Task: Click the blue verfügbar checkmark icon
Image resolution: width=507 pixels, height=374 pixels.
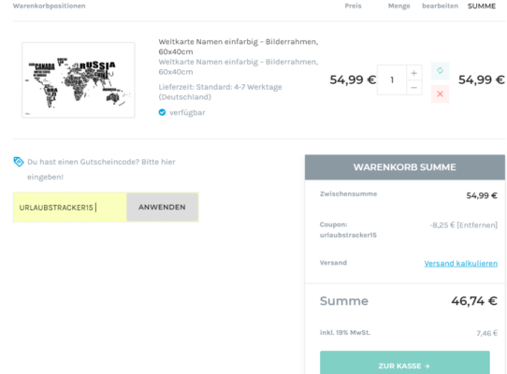Action: (x=162, y=112)
